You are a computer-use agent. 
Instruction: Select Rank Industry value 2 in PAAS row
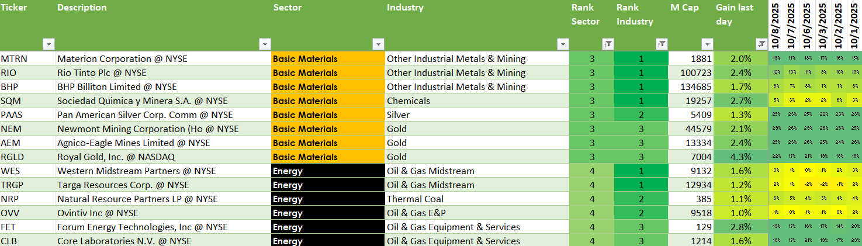pyautogui.click(x=641, y=115)
